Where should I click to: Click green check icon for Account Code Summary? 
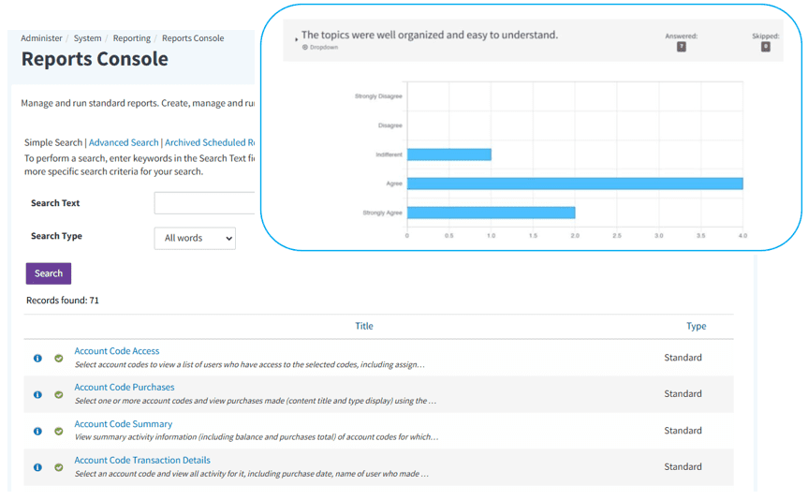[59, 431]
